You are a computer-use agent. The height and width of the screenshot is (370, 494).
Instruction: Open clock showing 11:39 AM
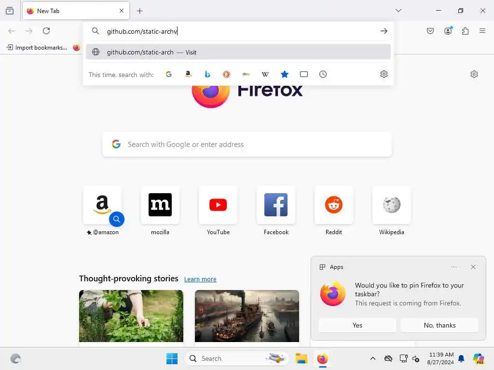pos(440,358)
